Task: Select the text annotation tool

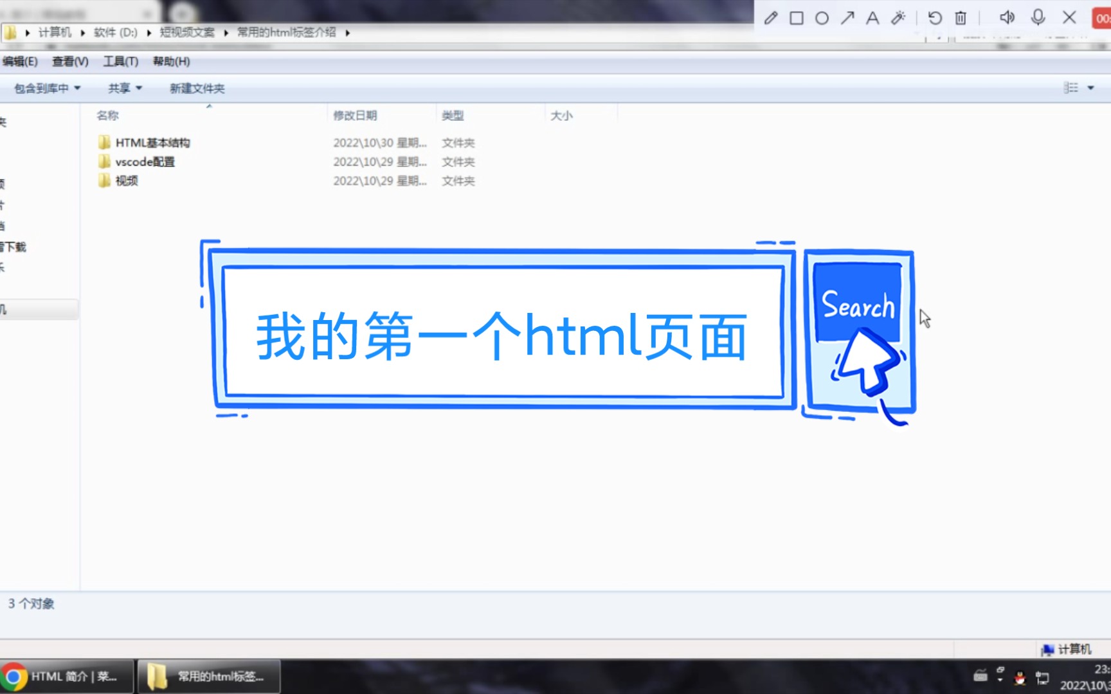Action: (872, 17)
